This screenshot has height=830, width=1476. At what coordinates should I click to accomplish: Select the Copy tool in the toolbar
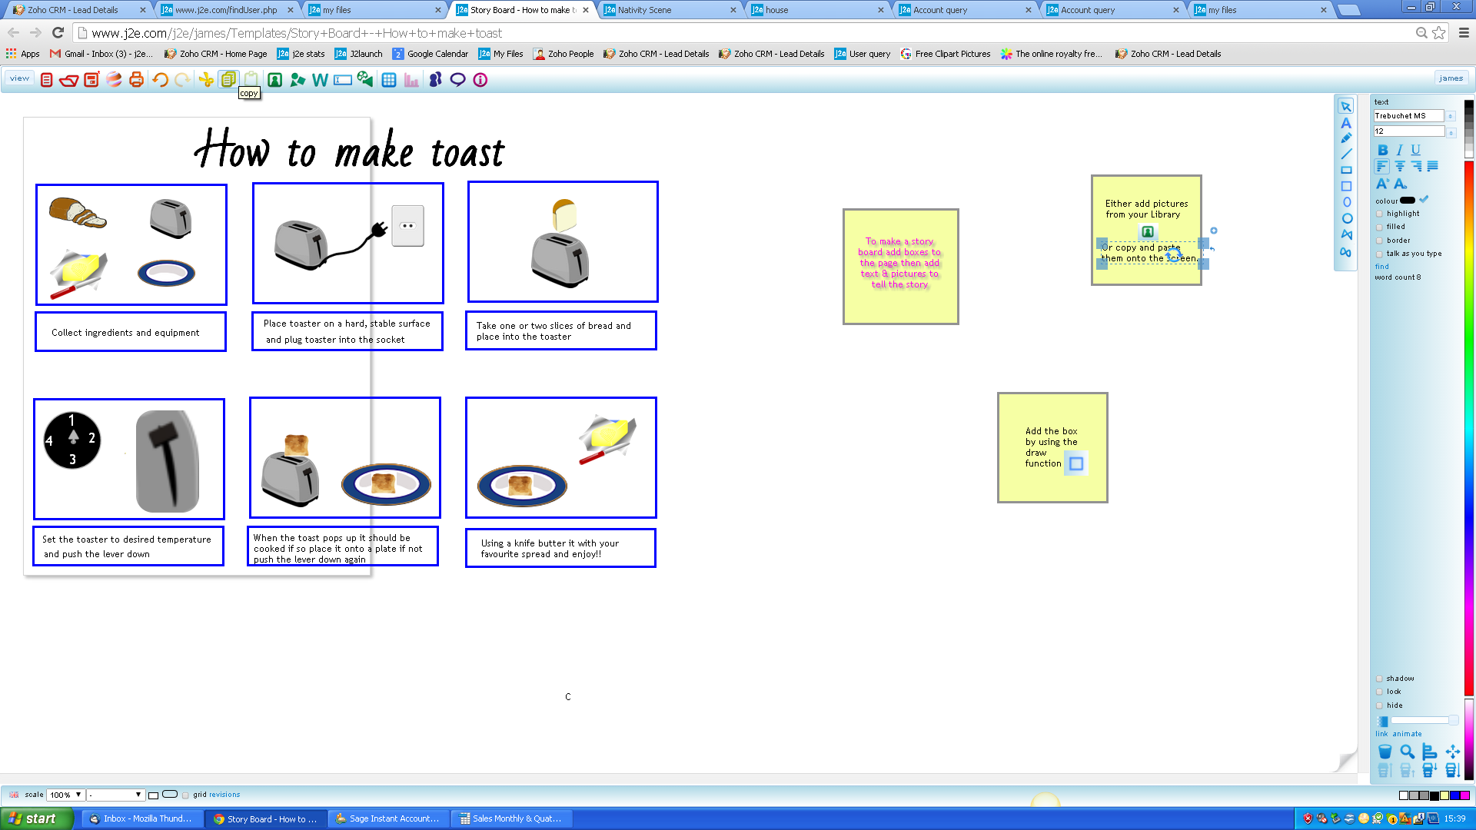pyautogui.click(x=228, y=79)
